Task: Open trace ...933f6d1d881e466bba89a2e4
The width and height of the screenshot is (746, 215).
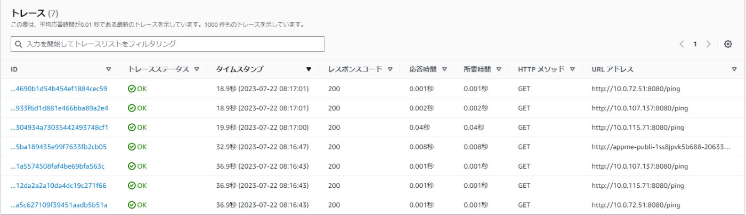Action: 59,108
